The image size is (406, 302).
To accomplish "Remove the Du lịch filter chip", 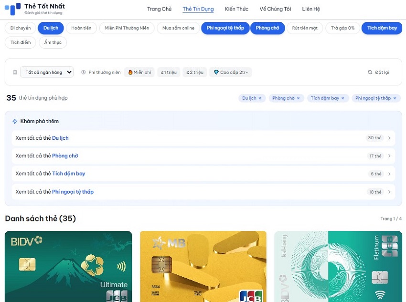I will (260, 98).
